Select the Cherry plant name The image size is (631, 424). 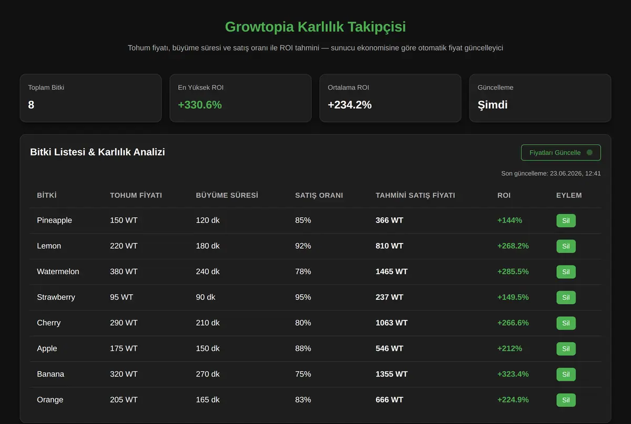(x=48, y=323)
